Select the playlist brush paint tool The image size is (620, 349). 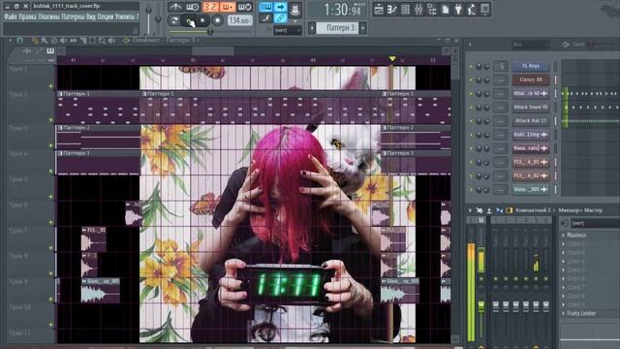pos(45,41)
